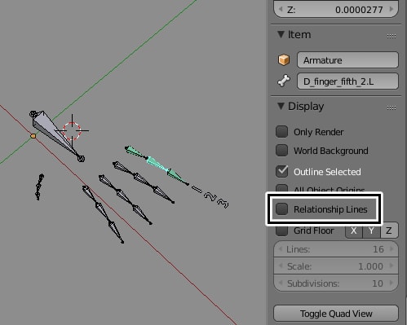Disable Outline Selected checkbox

click(281, 172)
